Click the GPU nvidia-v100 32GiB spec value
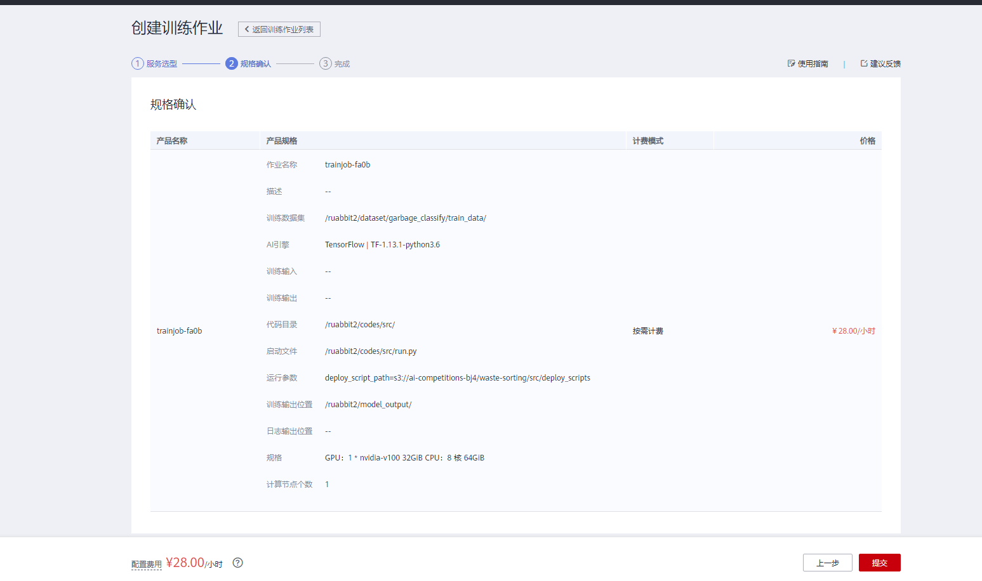The height and width of the screenshot is (581, 982). tap(404, 458)
